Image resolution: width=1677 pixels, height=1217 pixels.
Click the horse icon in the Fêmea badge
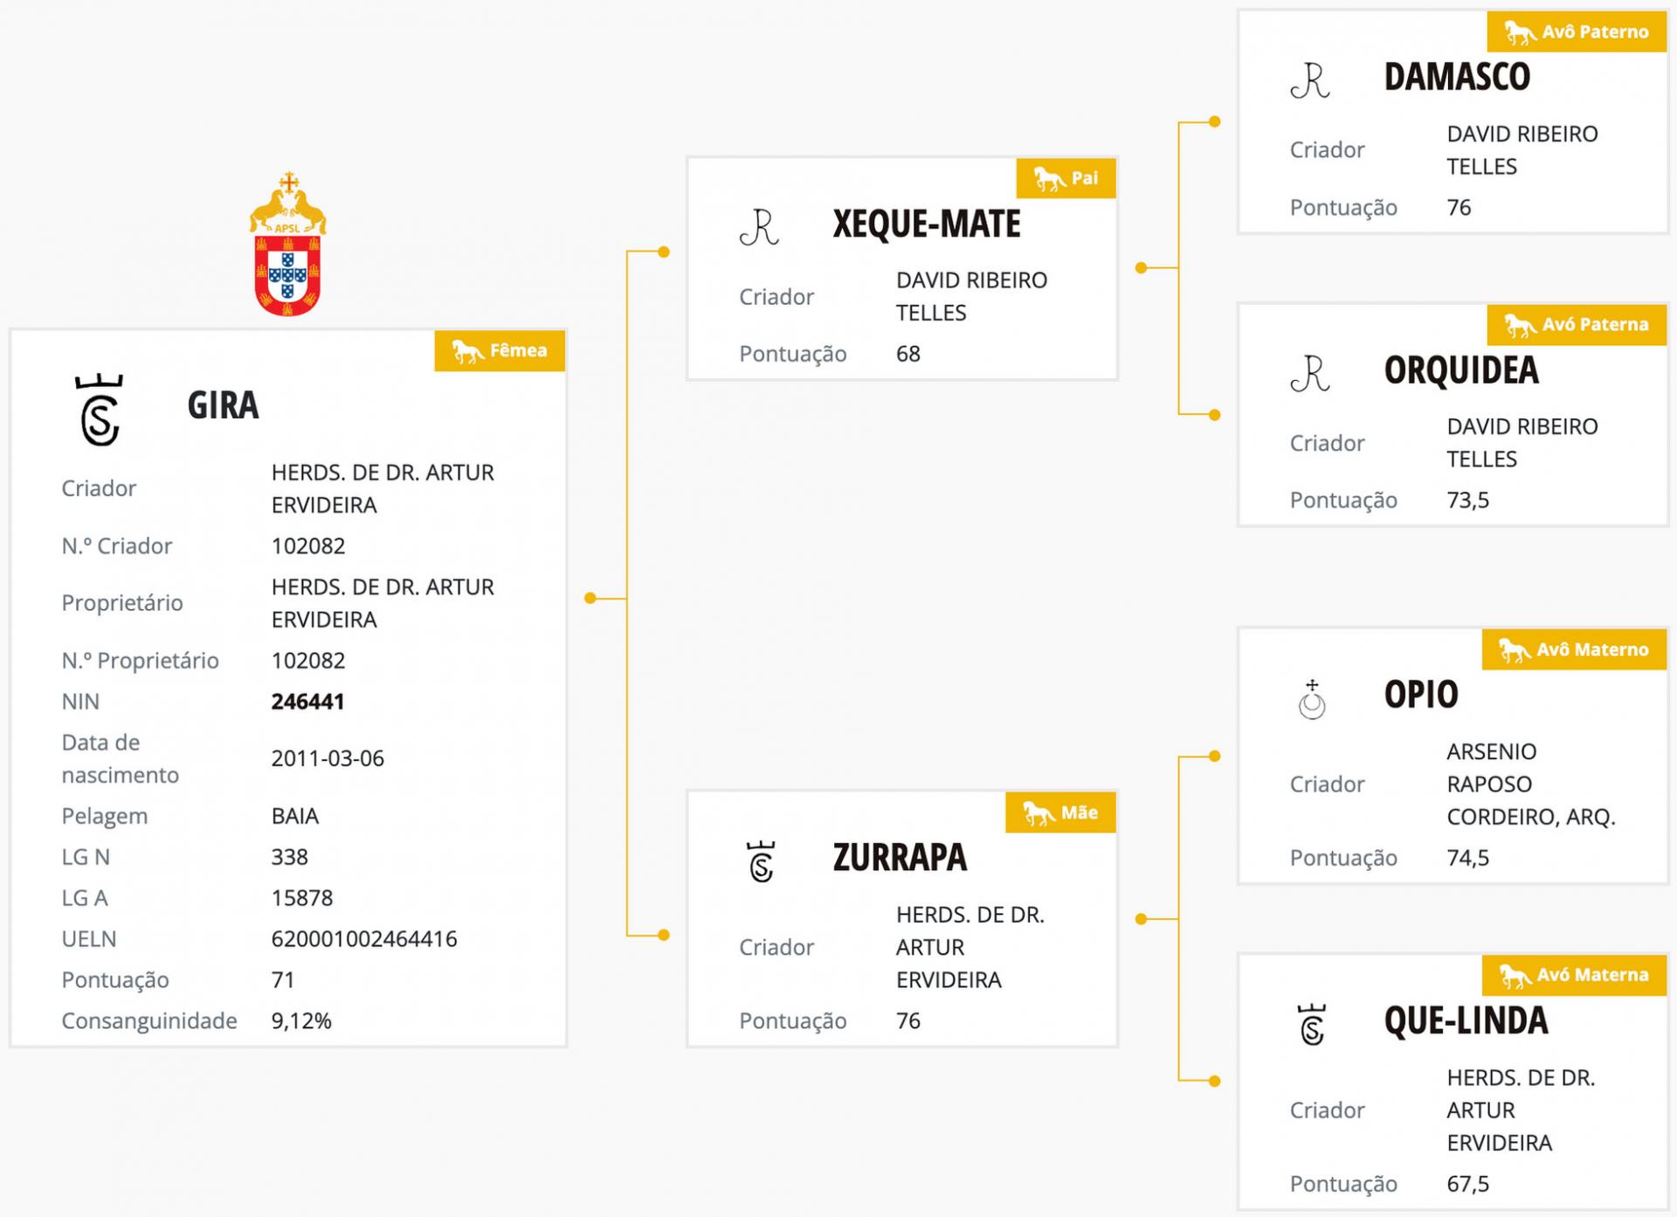pos(467,351)
